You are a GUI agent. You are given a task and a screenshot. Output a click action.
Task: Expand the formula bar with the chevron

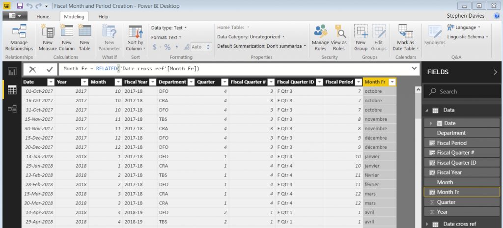[414, 69]
